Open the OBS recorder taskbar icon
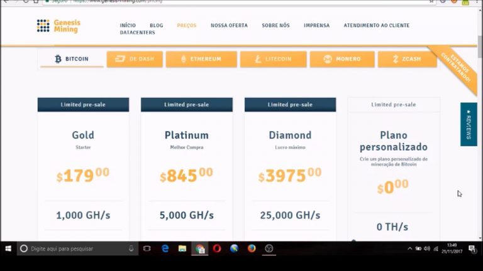The width and height of the screenshot is (483, 271). coord(269,248)
